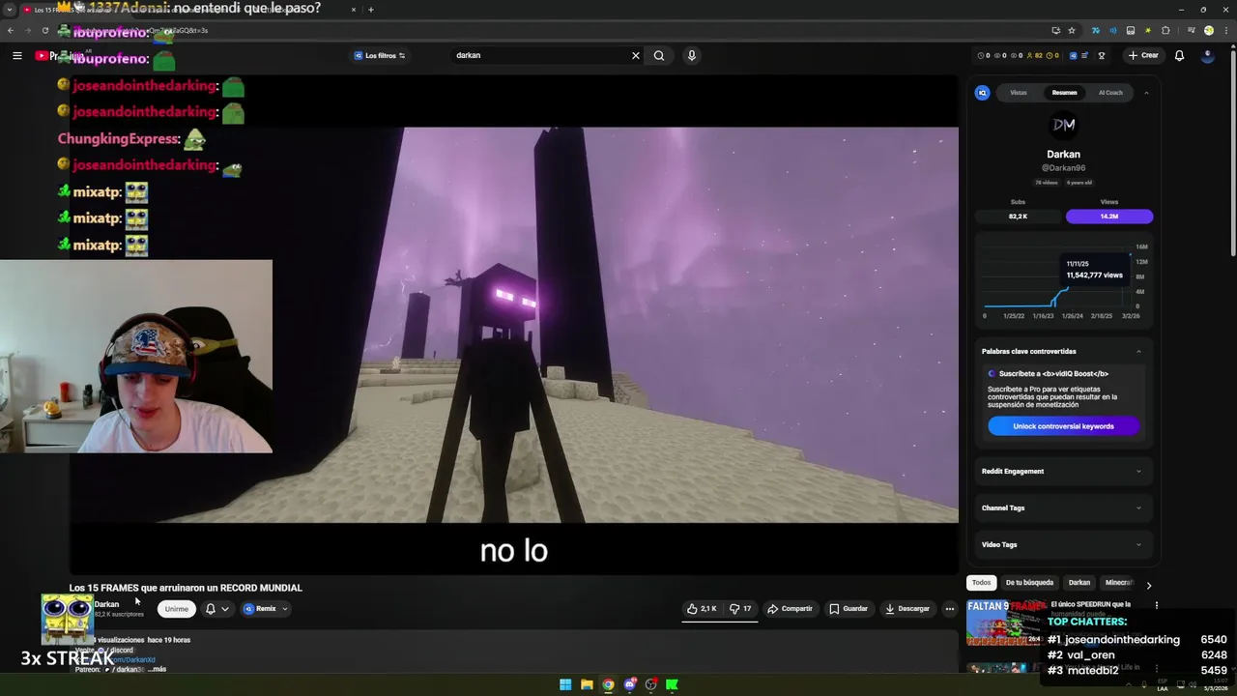Image resolution: width=1237 pixels, height=696 pixels.
Task: Click the Chrome taskbar icon
Action: tap(608, 685)
